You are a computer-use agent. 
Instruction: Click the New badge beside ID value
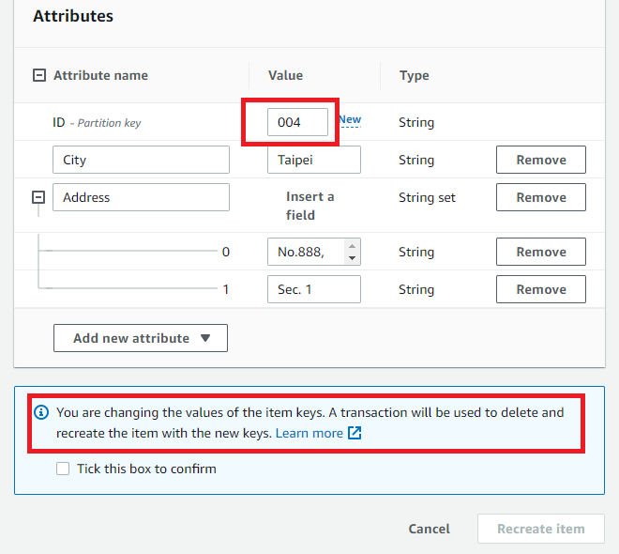click(x=349, y=120)
